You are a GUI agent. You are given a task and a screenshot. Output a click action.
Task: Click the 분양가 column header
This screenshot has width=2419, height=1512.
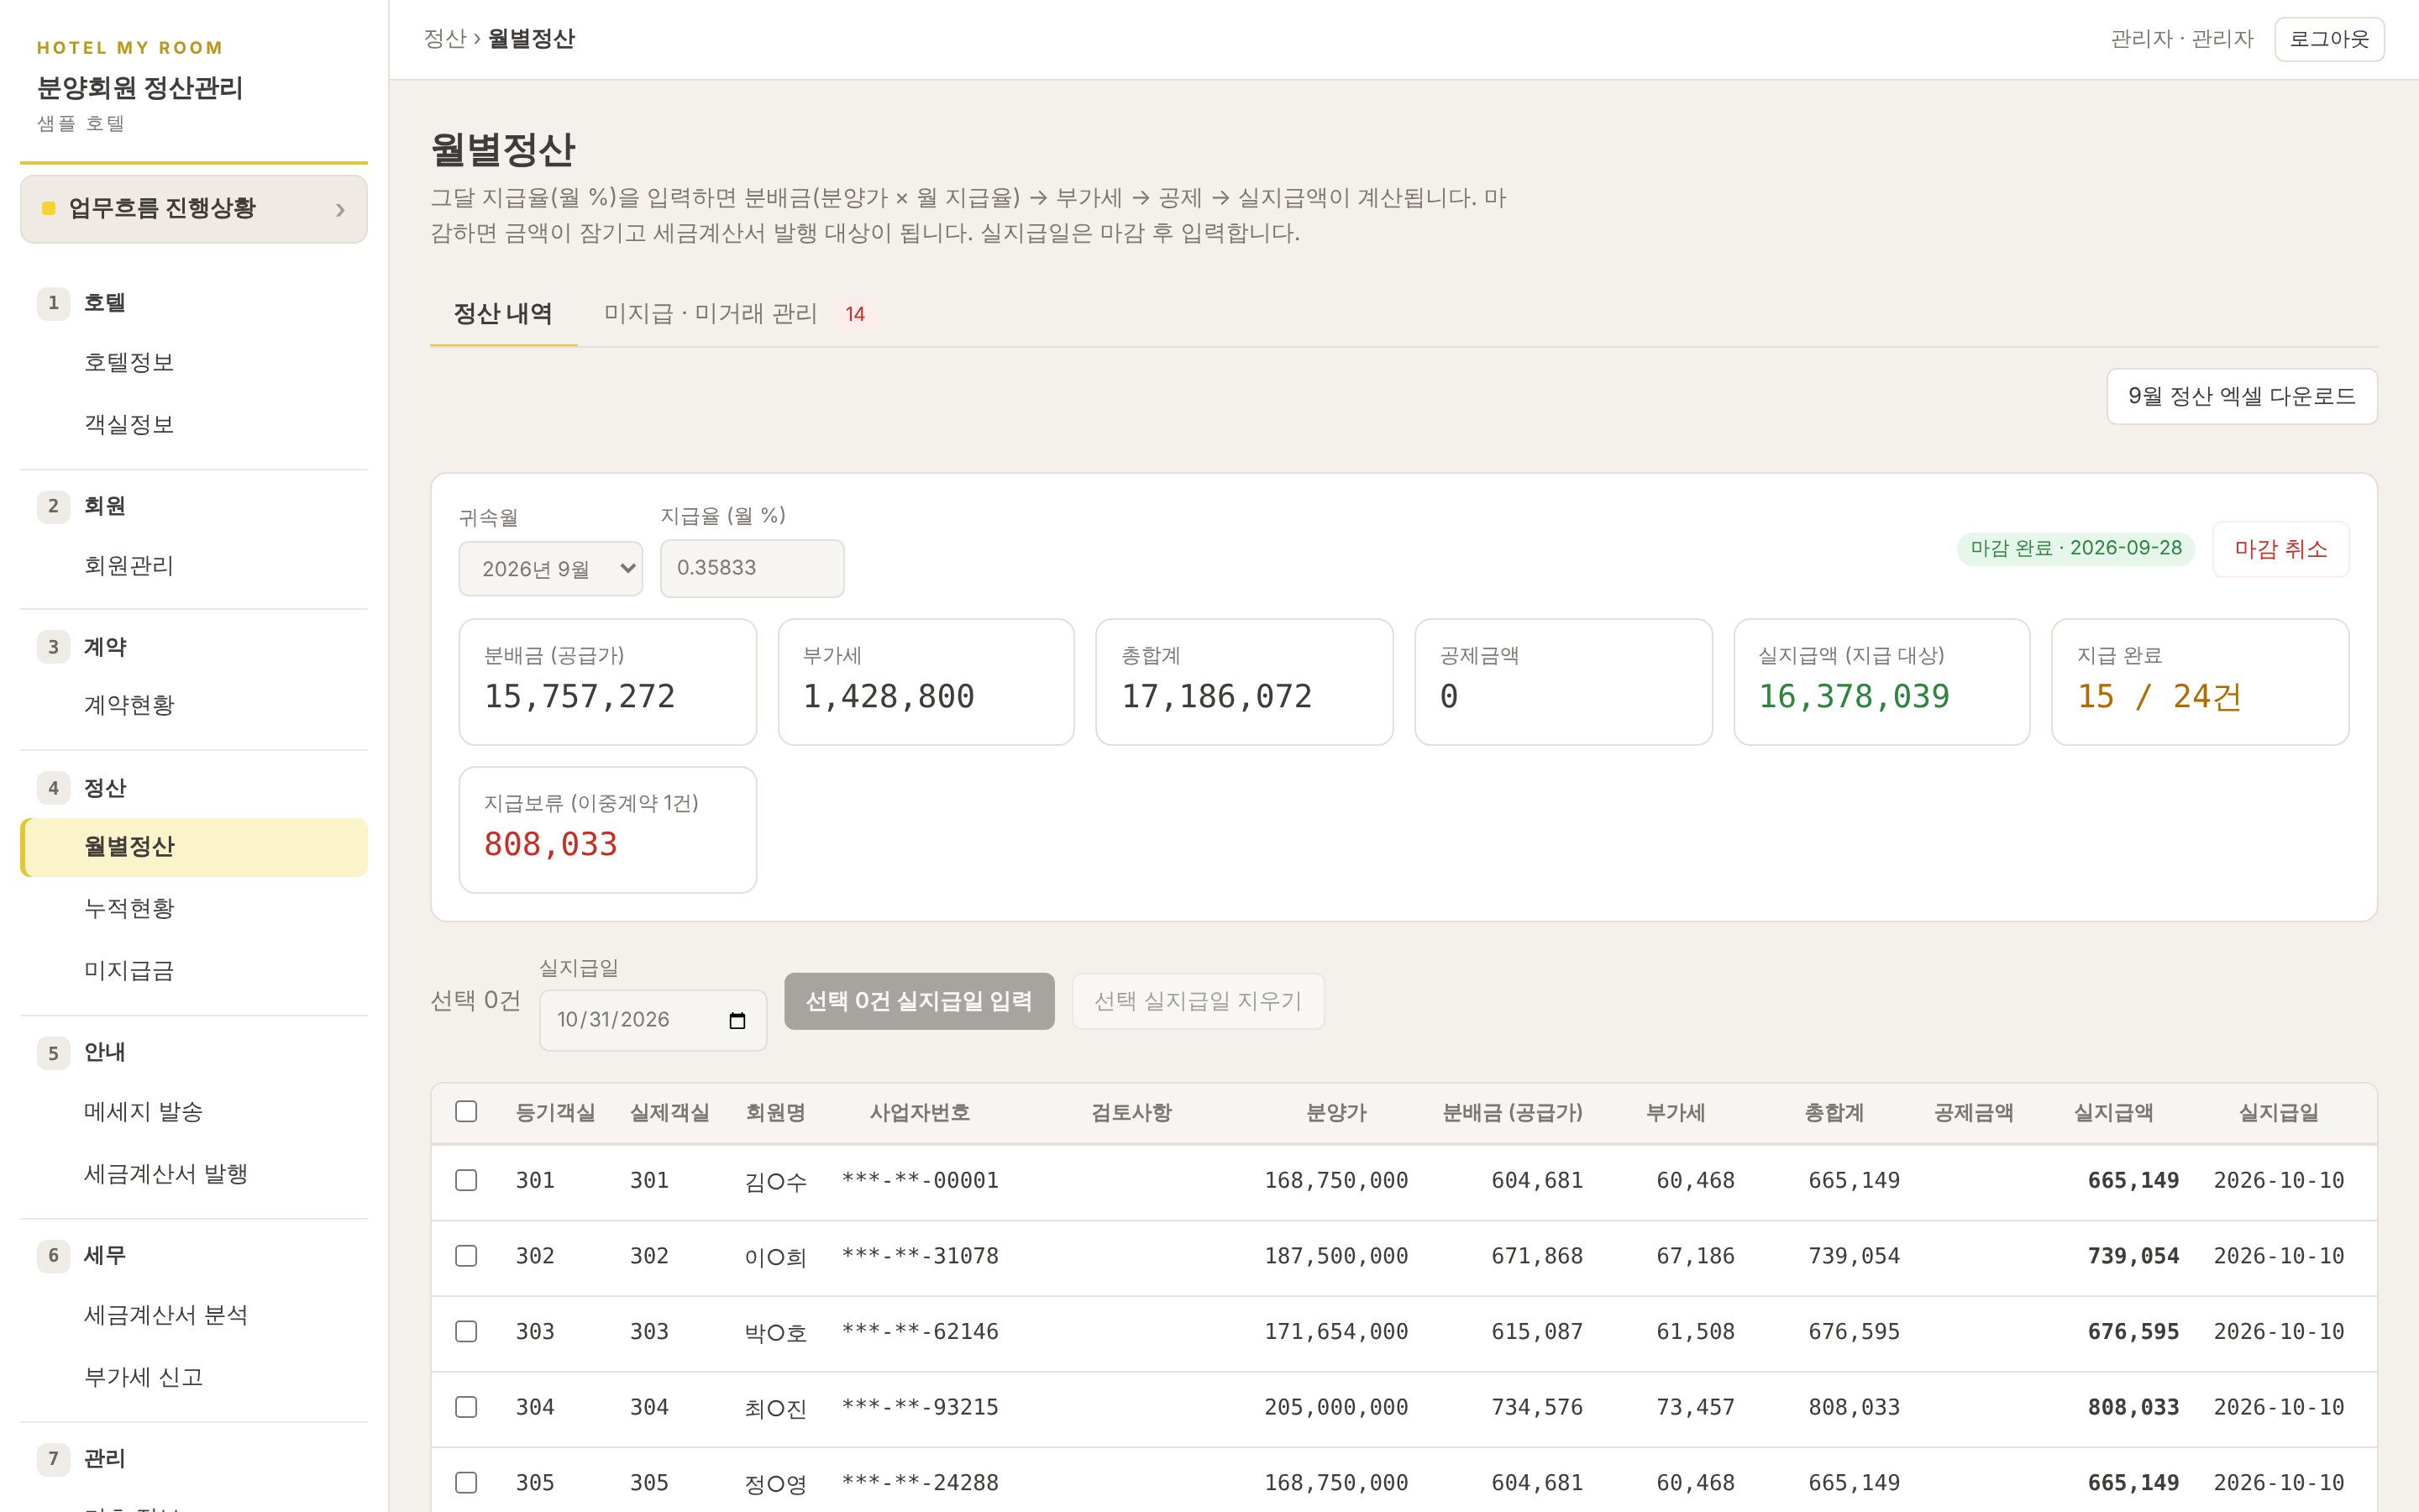coord(1335,1112)
